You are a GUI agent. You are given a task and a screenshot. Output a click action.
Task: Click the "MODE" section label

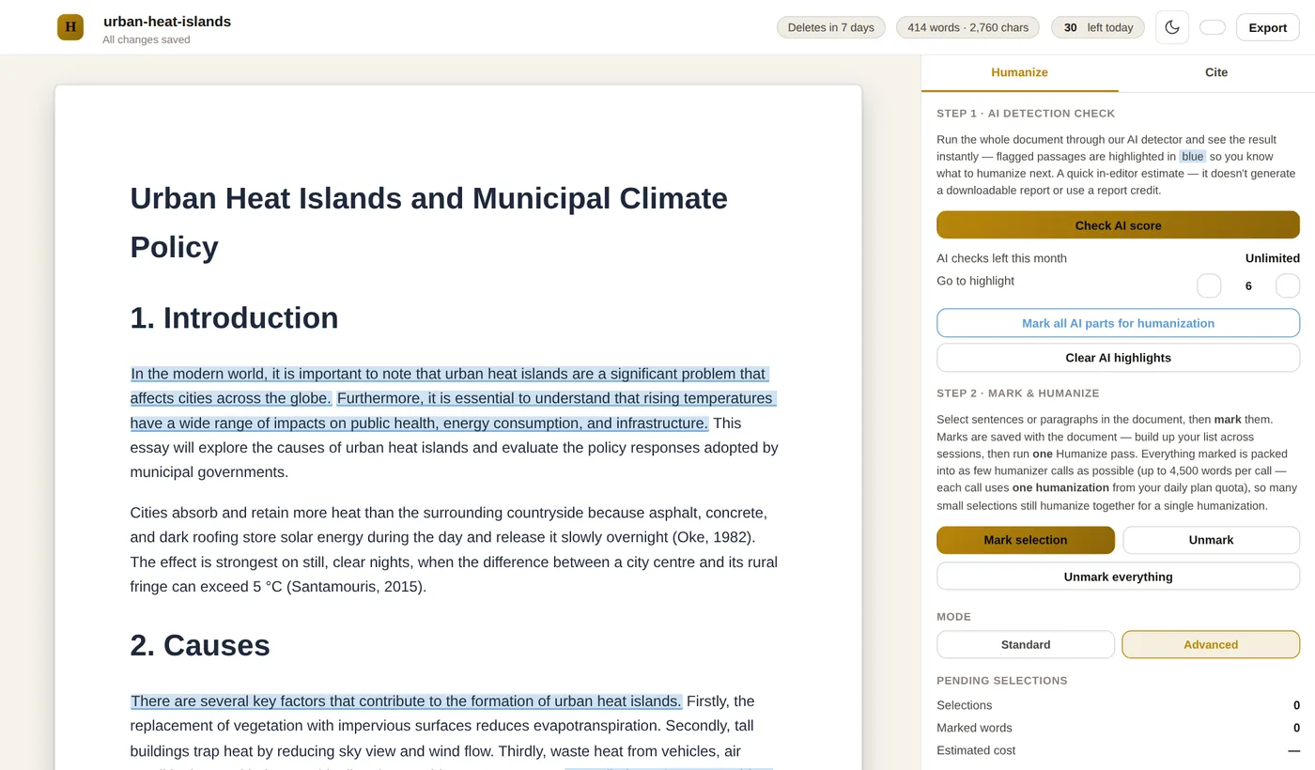click(x=953, y=617)
